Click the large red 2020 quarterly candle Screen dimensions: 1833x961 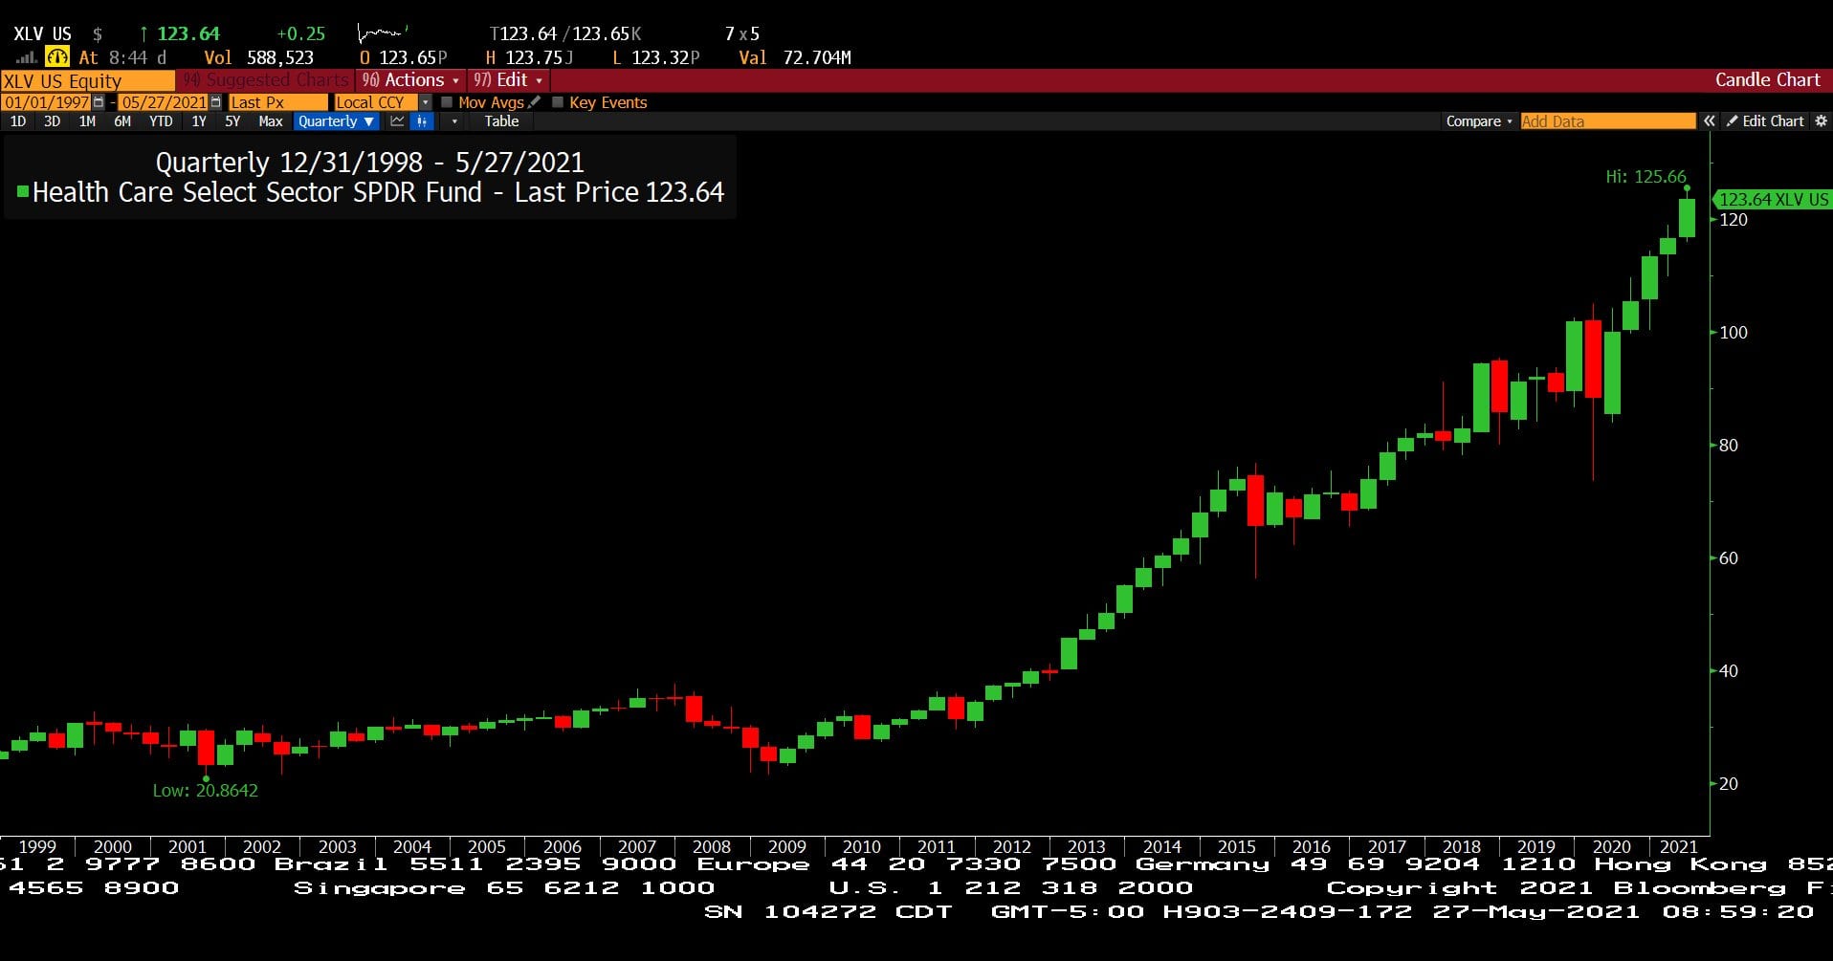1593,360
